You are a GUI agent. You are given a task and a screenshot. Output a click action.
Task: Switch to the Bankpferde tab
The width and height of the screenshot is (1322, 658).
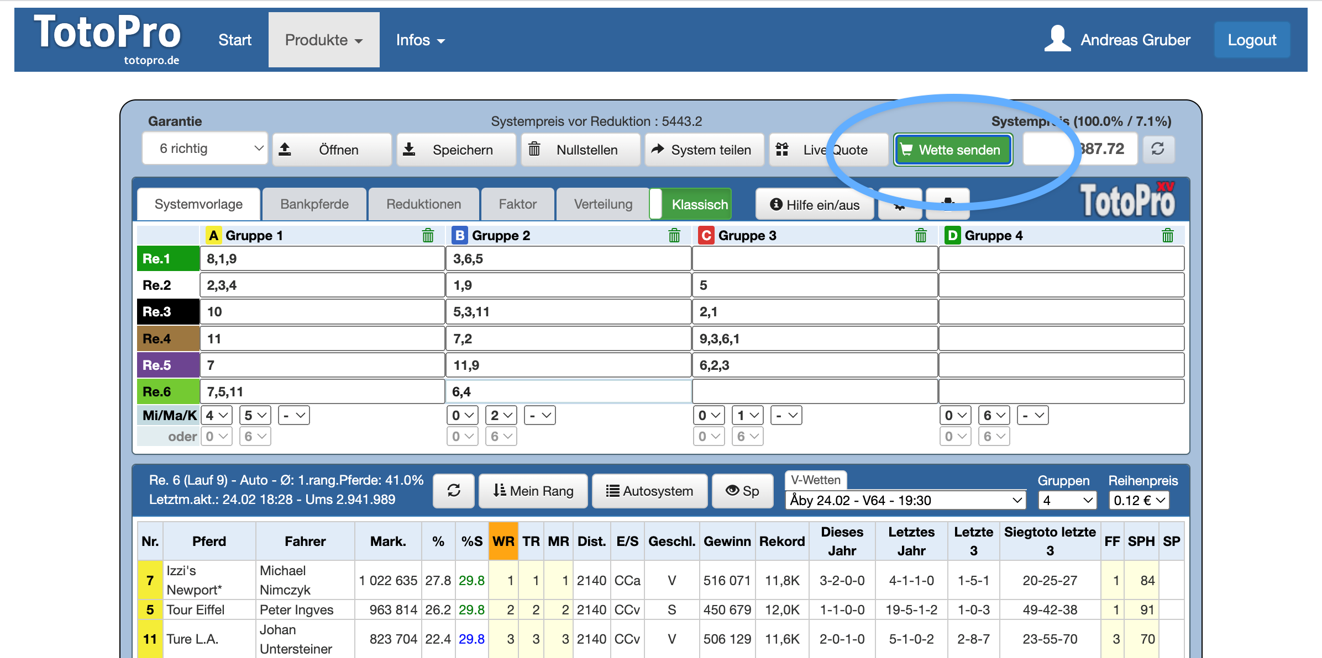pyautogui.click(x=314, y=204)
